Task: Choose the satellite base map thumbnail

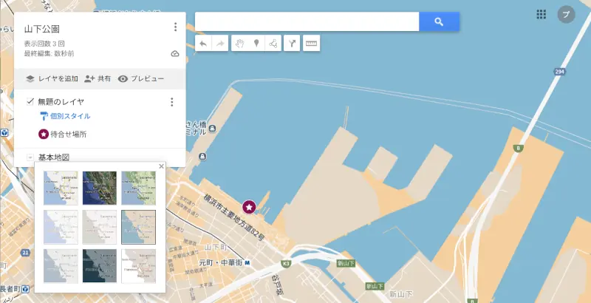Action: (100, 188)
